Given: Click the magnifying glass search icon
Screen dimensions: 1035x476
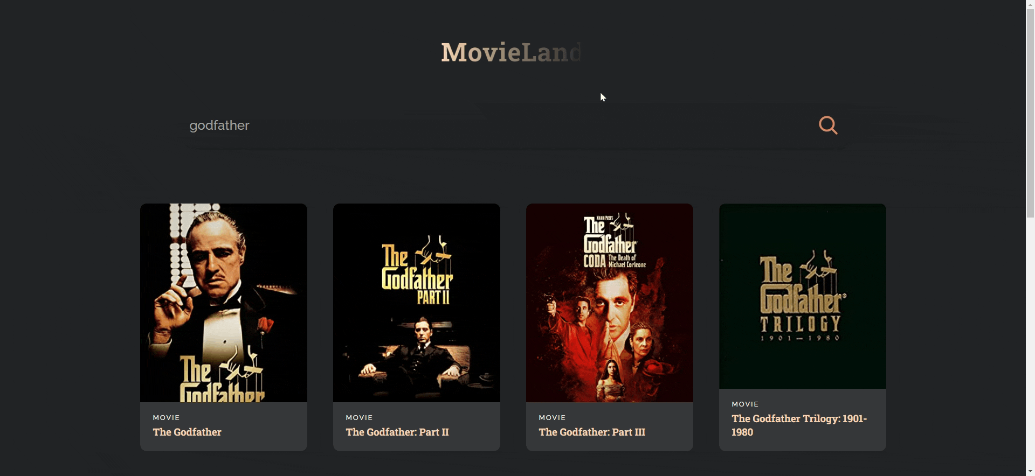Looking at the screenshot, I should tap(828, 125).
